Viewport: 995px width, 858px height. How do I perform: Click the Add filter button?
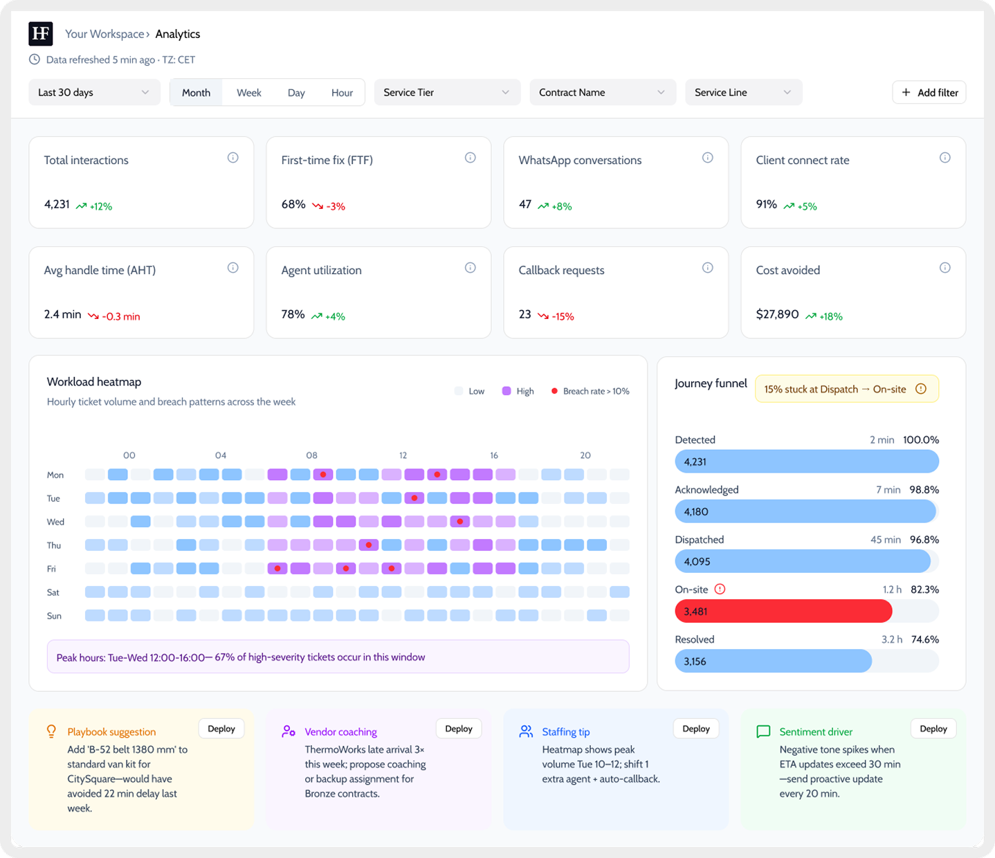pyautogui.click(x=929, y=92)
